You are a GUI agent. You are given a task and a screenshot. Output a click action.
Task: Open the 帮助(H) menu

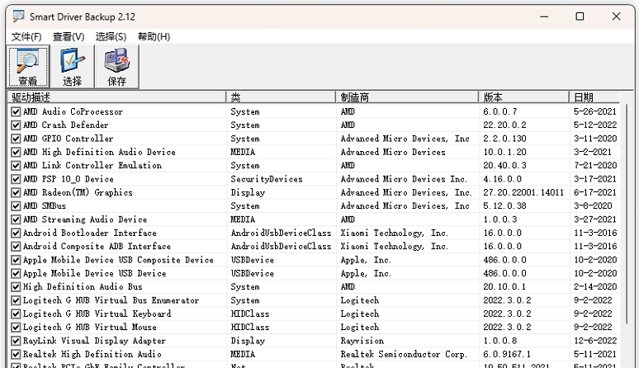click(154, 36)
